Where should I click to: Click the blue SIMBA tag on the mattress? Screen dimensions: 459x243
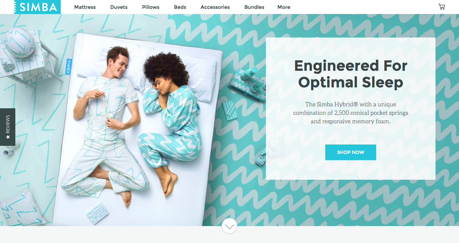point(69,66)
